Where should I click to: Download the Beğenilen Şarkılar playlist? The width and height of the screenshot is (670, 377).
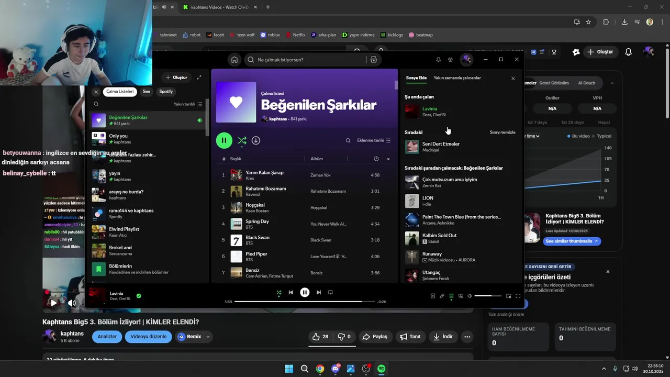[256, 140]
